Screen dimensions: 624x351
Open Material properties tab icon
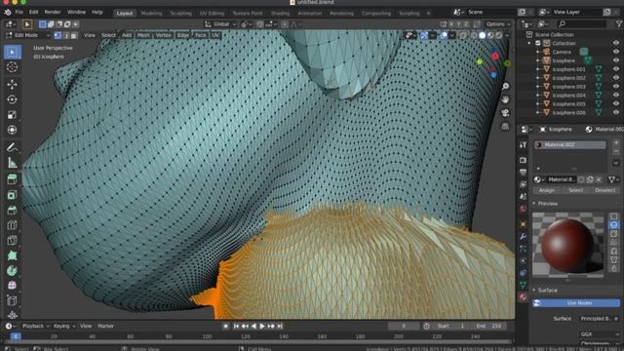point(523,297)
